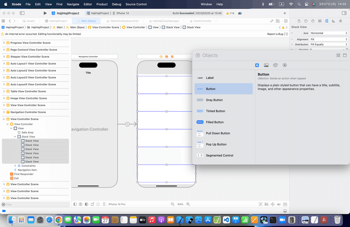Toggle the Objects library detail pane icon
Image resolution: width=350 pixels, height=227 pixels.
point(345,55)
